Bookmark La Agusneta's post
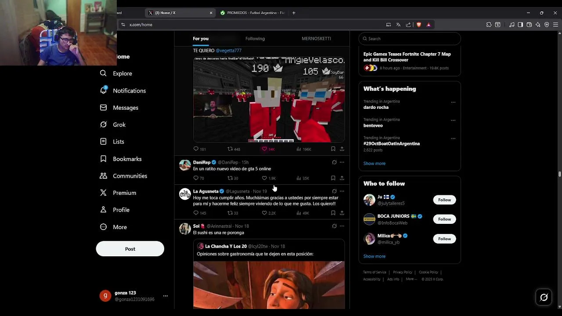Screen dimensions: 562x316 pos(333,213)
